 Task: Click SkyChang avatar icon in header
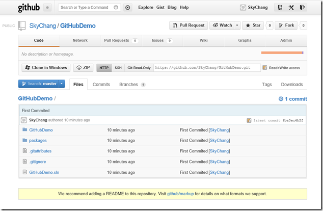[243, 8]
